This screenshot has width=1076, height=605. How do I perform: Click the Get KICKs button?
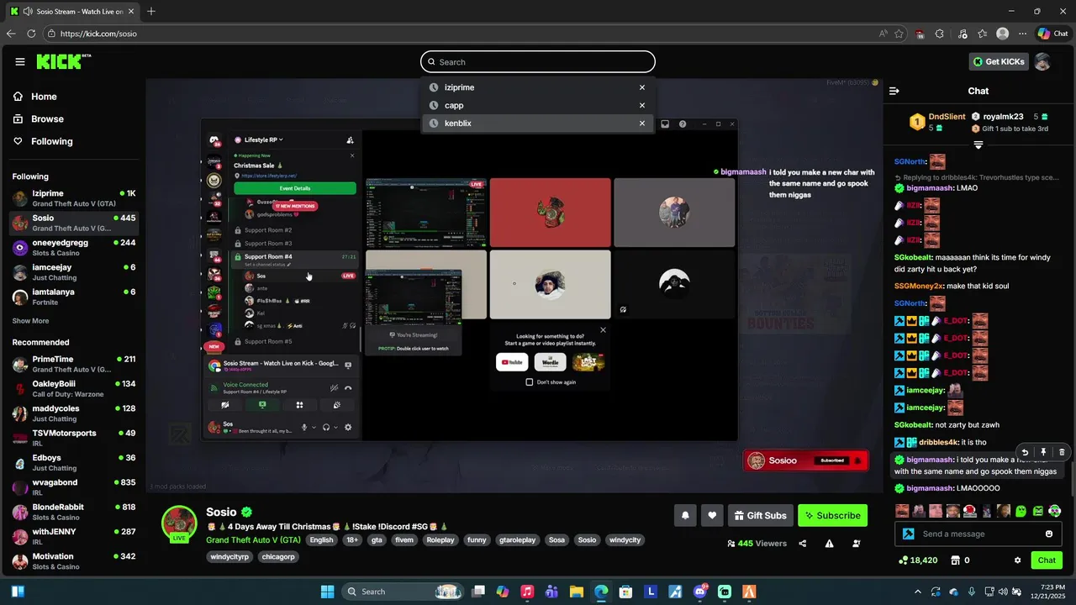[x=999, y=61]
